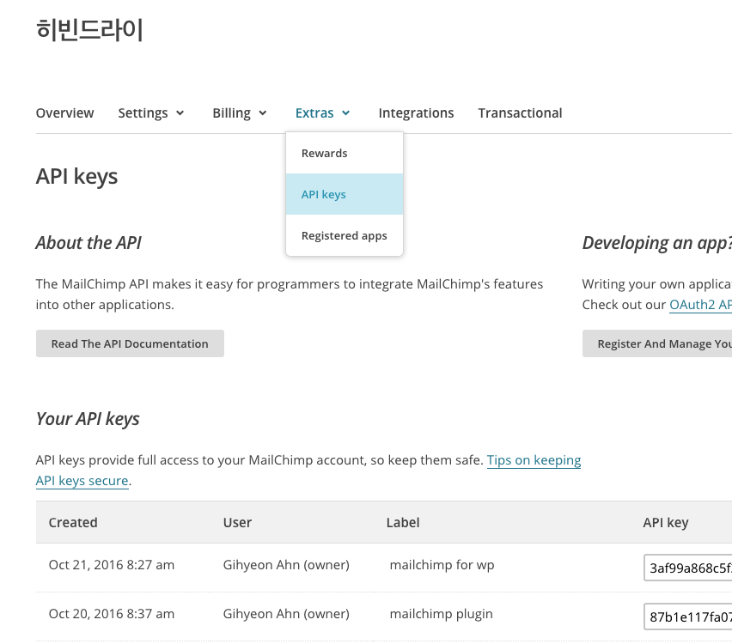Click the API key column header
Screen dimensions: 732x644
point(666,523)
